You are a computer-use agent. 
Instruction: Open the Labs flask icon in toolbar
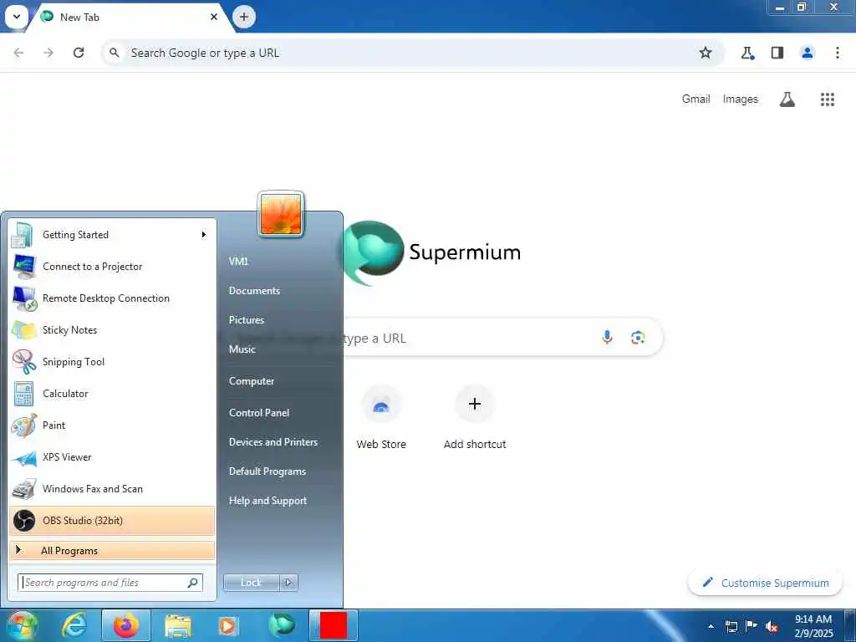[x=747, y=53]
